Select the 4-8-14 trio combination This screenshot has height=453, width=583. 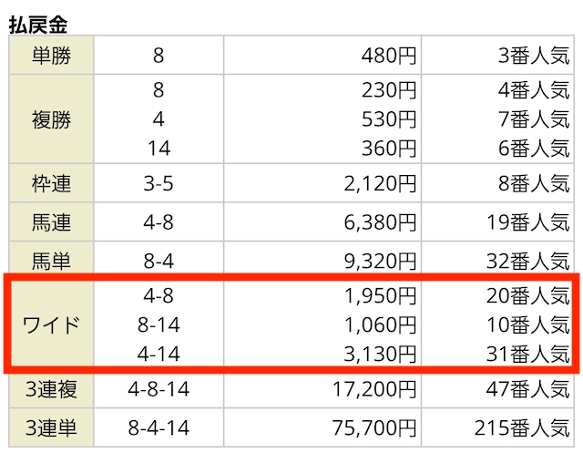click(x=159, y=389)
